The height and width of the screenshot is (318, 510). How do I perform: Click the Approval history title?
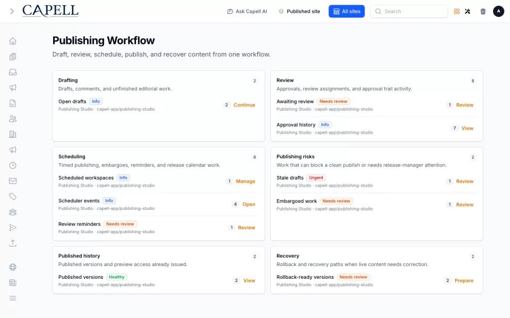tap(296, 125)
